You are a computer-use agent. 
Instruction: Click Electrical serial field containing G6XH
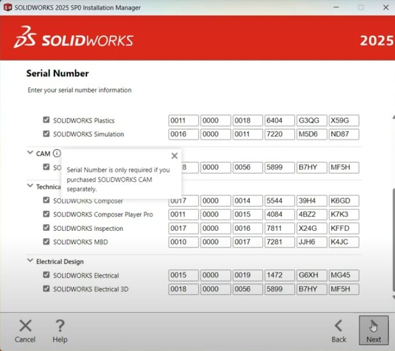coord(312,275)
